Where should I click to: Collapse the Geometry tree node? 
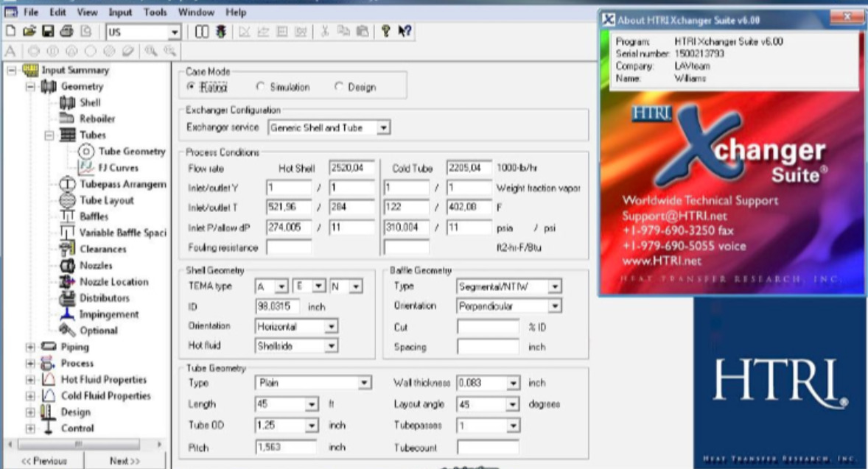30,86
